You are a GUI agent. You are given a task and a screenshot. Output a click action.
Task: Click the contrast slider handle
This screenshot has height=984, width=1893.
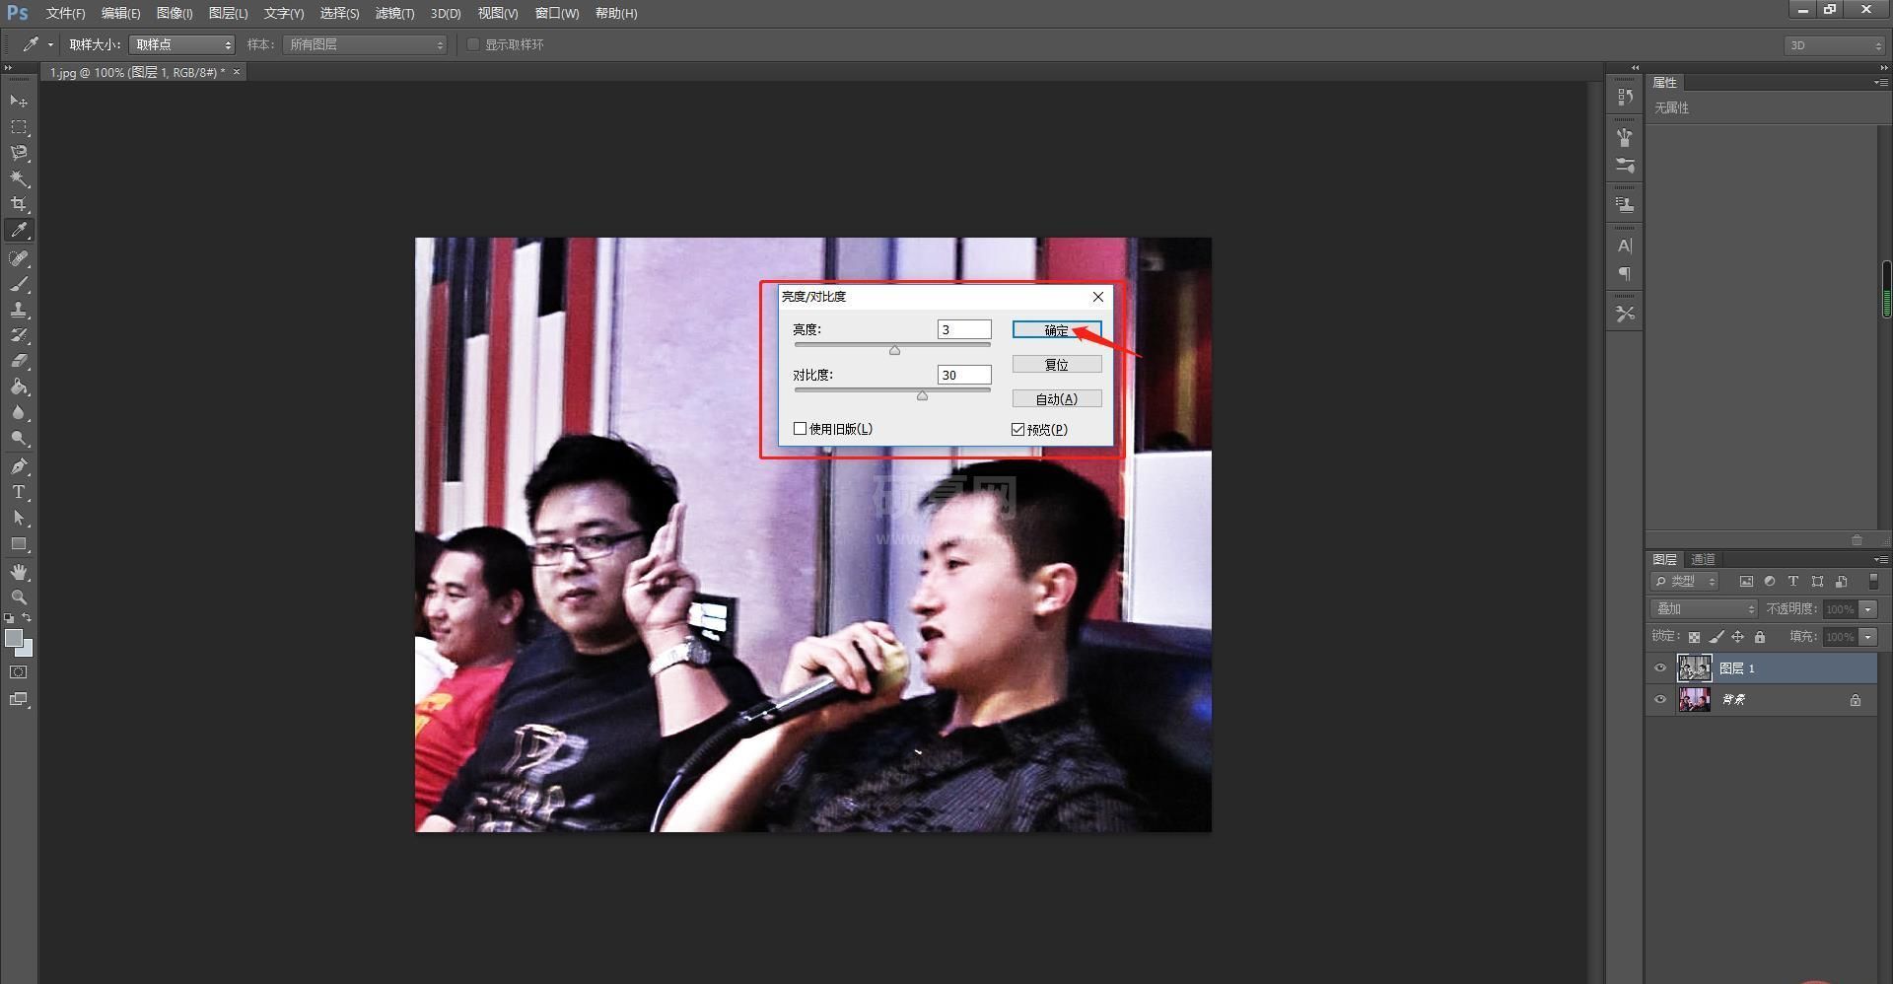point(922,395)
